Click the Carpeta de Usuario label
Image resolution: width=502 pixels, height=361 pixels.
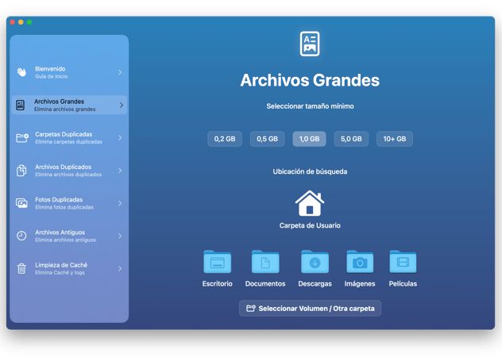pos(310,225)
